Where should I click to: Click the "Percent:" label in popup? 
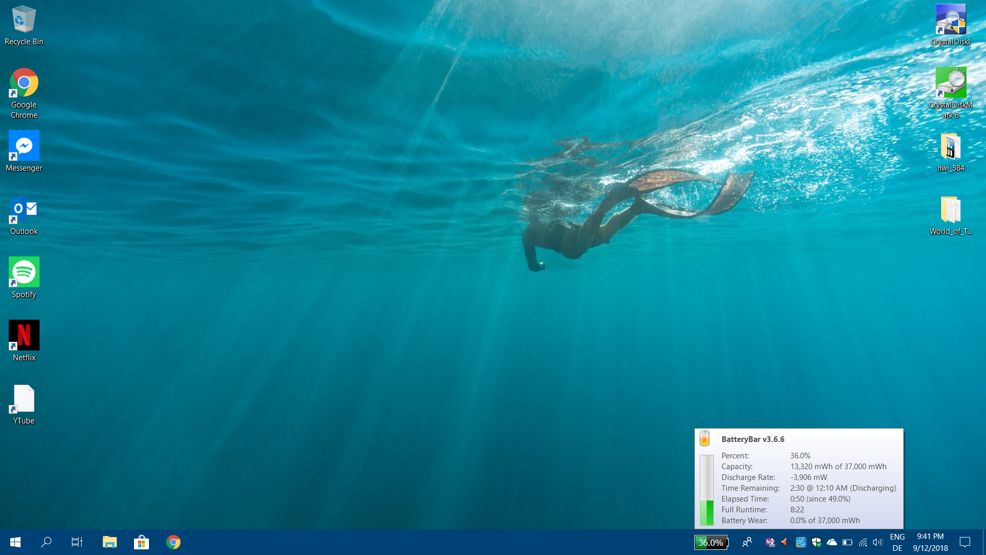tap(735, 456)
